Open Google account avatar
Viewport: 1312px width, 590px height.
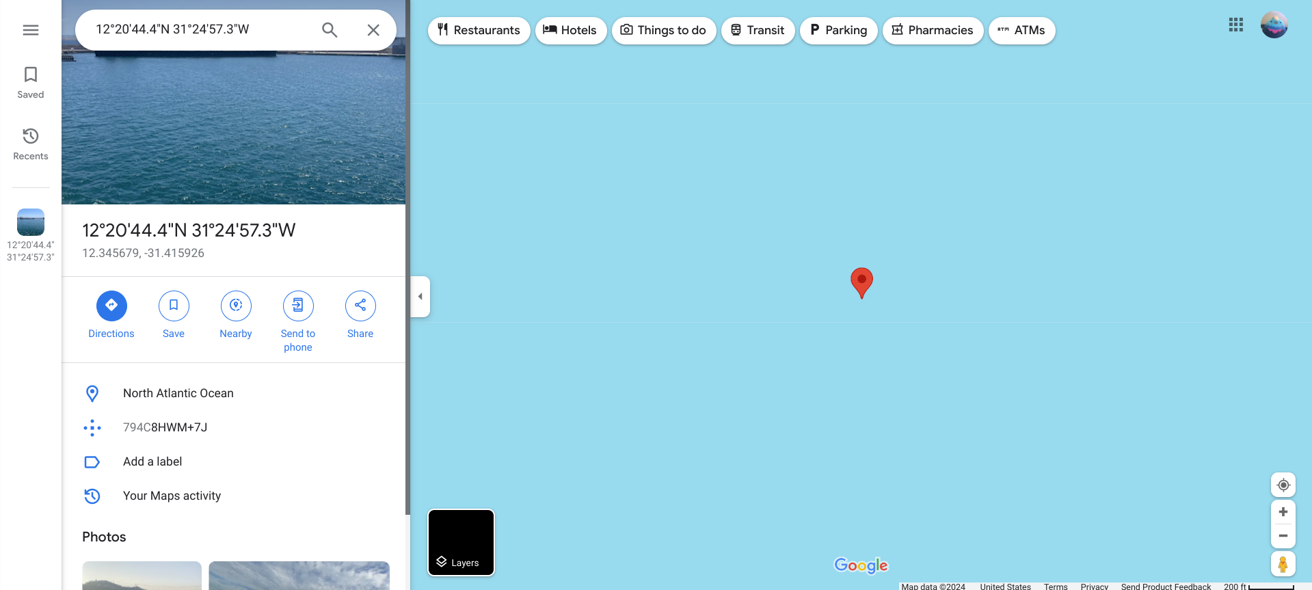coord(1274,25)
